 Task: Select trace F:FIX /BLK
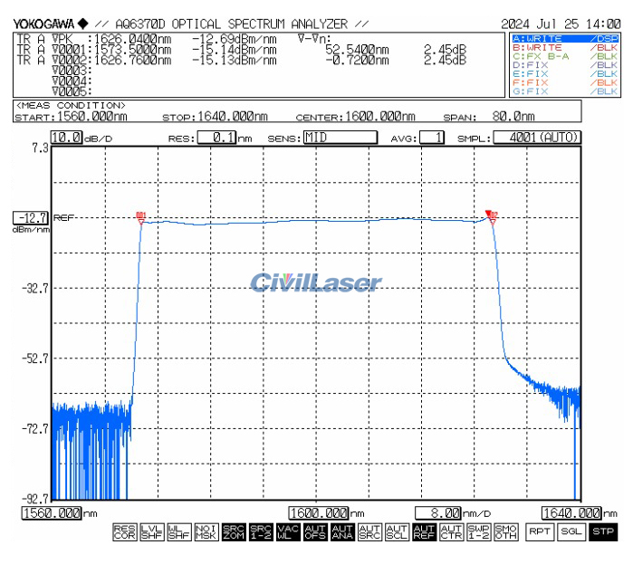click(565, 82)
